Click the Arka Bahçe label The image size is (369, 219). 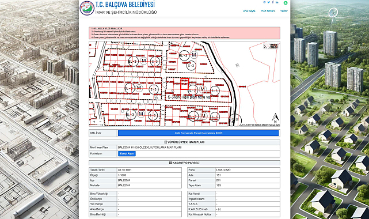[97, 209]
